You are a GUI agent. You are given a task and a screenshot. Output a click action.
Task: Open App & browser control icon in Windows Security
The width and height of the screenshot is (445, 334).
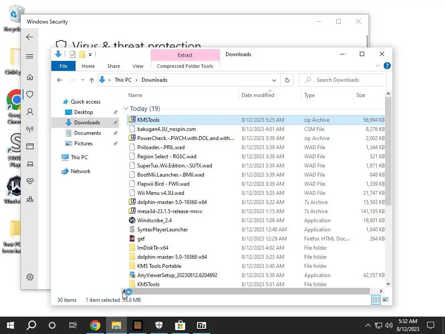30,146
